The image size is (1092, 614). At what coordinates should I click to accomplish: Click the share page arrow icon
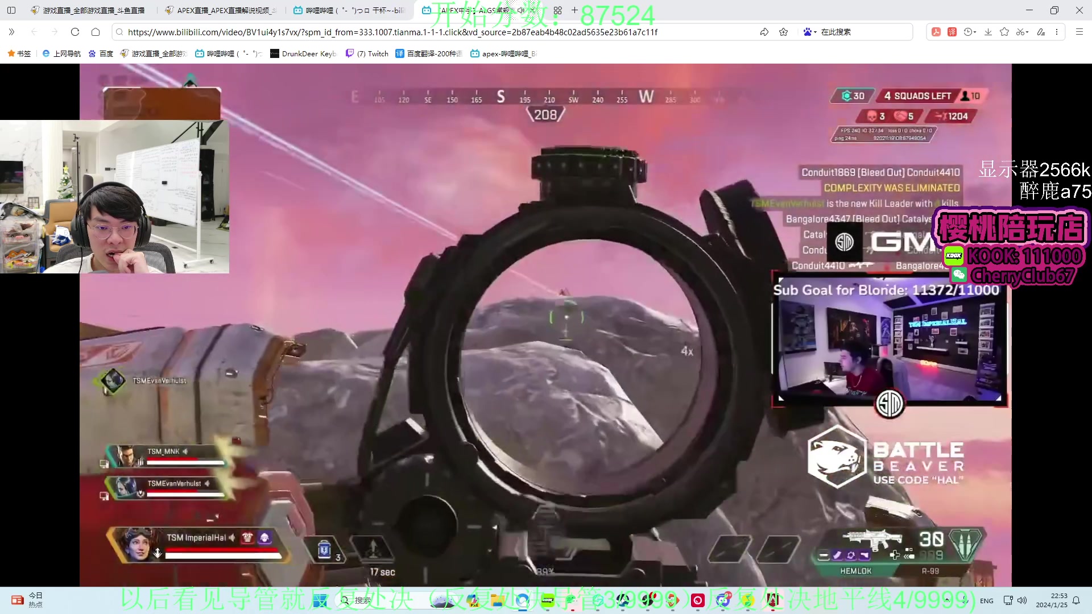tap(764, 32)
